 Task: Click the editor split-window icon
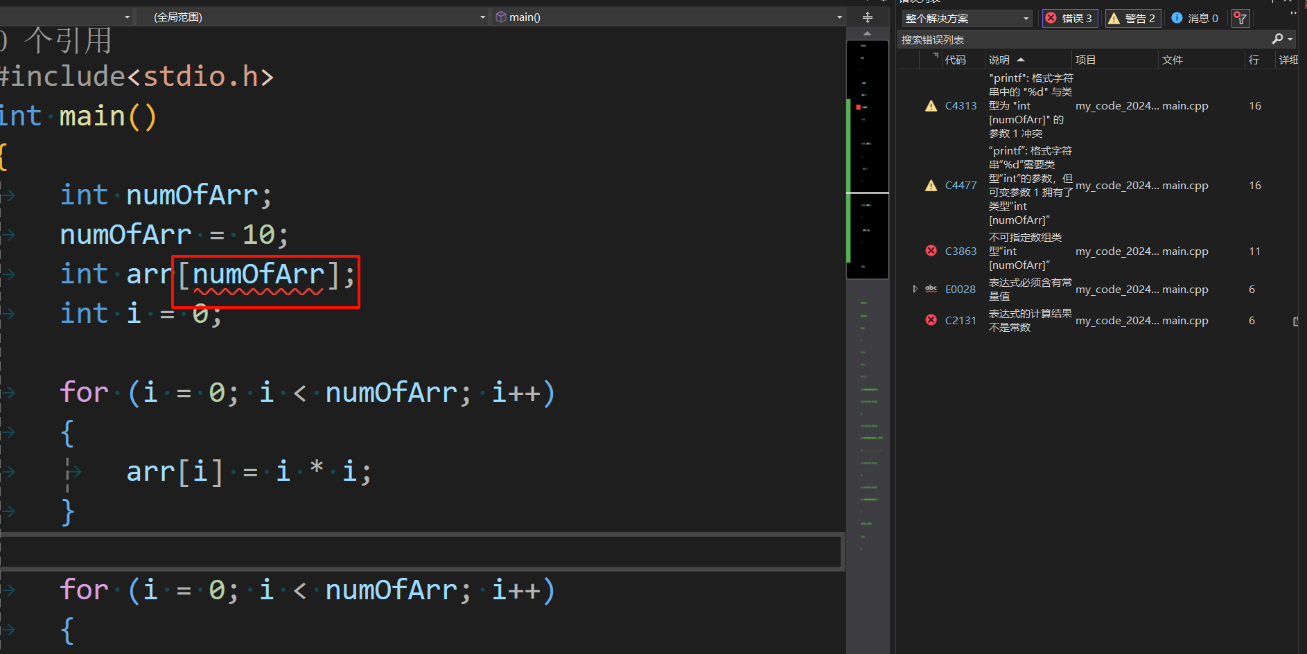pyautogui.click(x=867, y=17)
